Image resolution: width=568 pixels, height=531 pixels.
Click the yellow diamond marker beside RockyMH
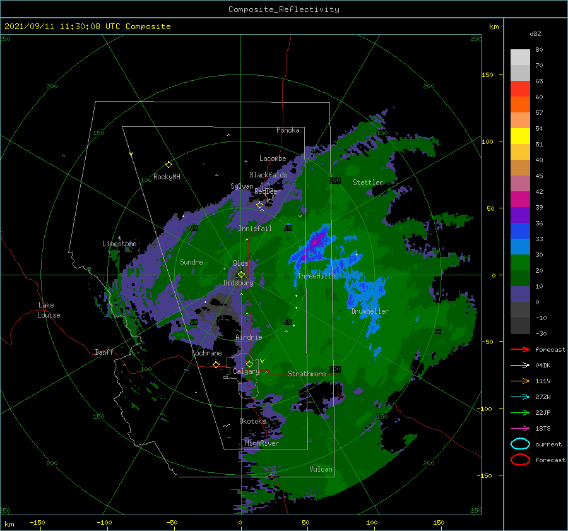pos(169,165)
